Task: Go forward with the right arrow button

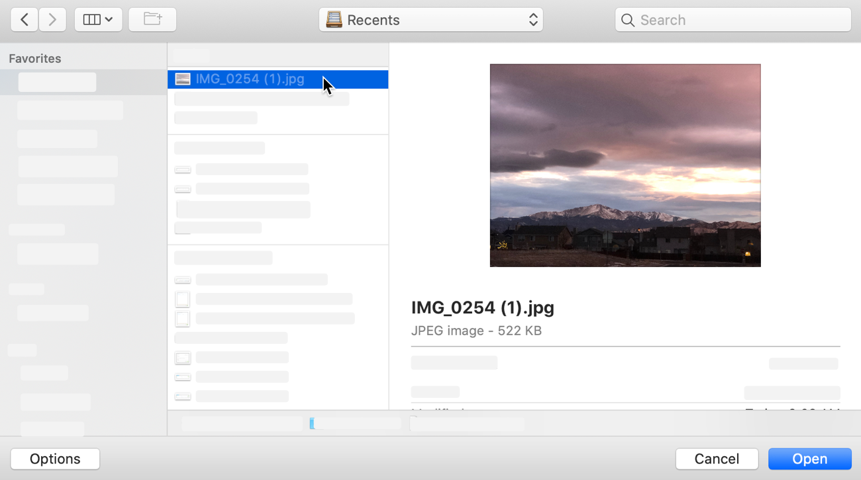Action: 52,20
